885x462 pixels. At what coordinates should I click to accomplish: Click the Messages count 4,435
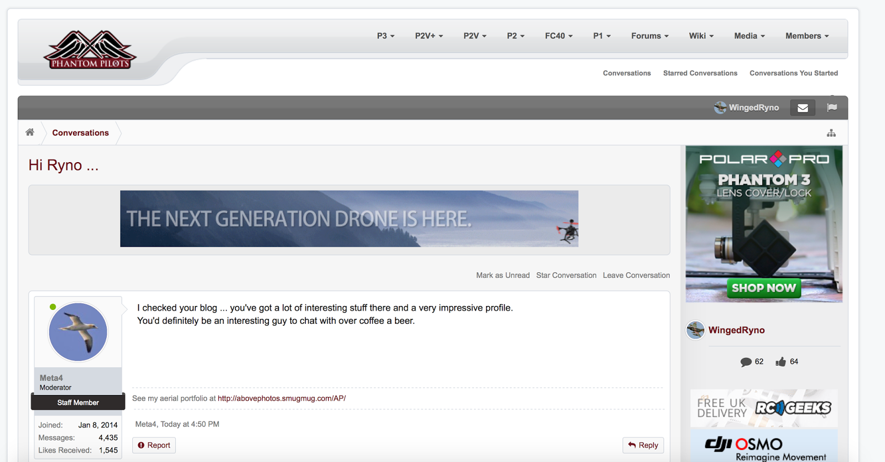108,438
